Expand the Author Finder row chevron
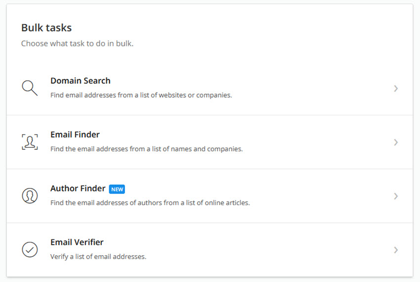Viewport: 420px width, 282px height. 396,196
